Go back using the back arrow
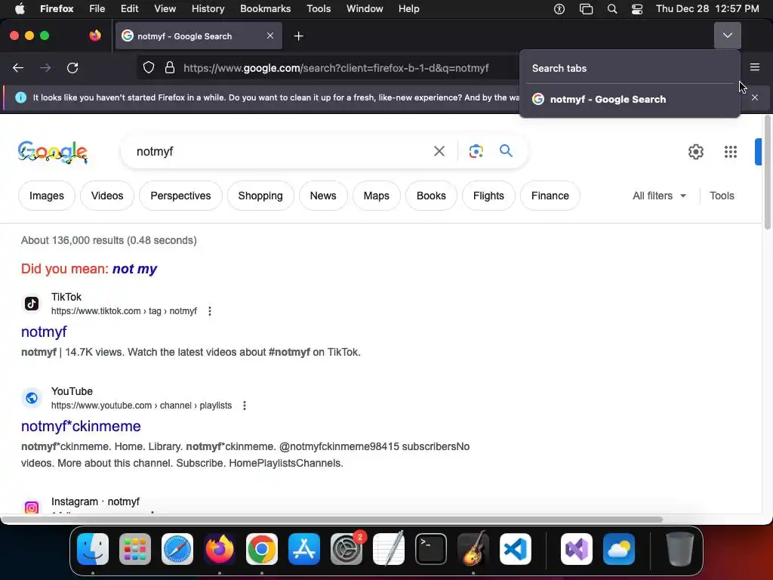 (18, 67)
